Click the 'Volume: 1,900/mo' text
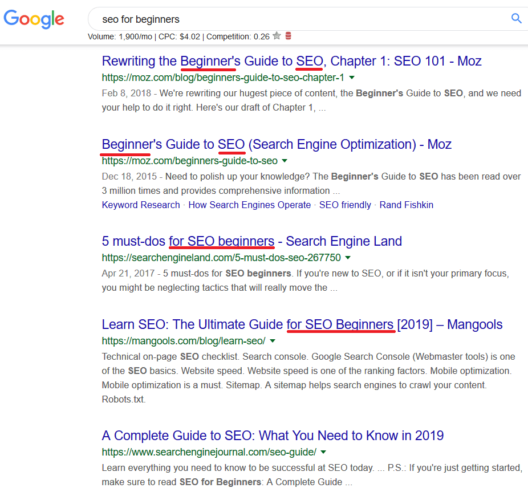The height and width of the screenshot is (492, 528). pyautogui.click(x=120, y=36)
